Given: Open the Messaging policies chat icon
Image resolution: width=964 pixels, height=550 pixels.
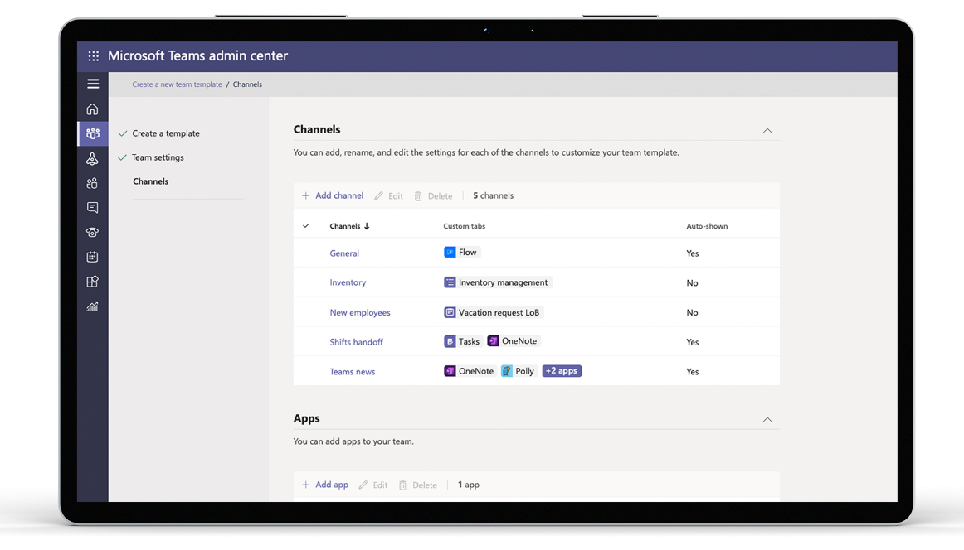Looking at the screenshot, I should point(92,207).
